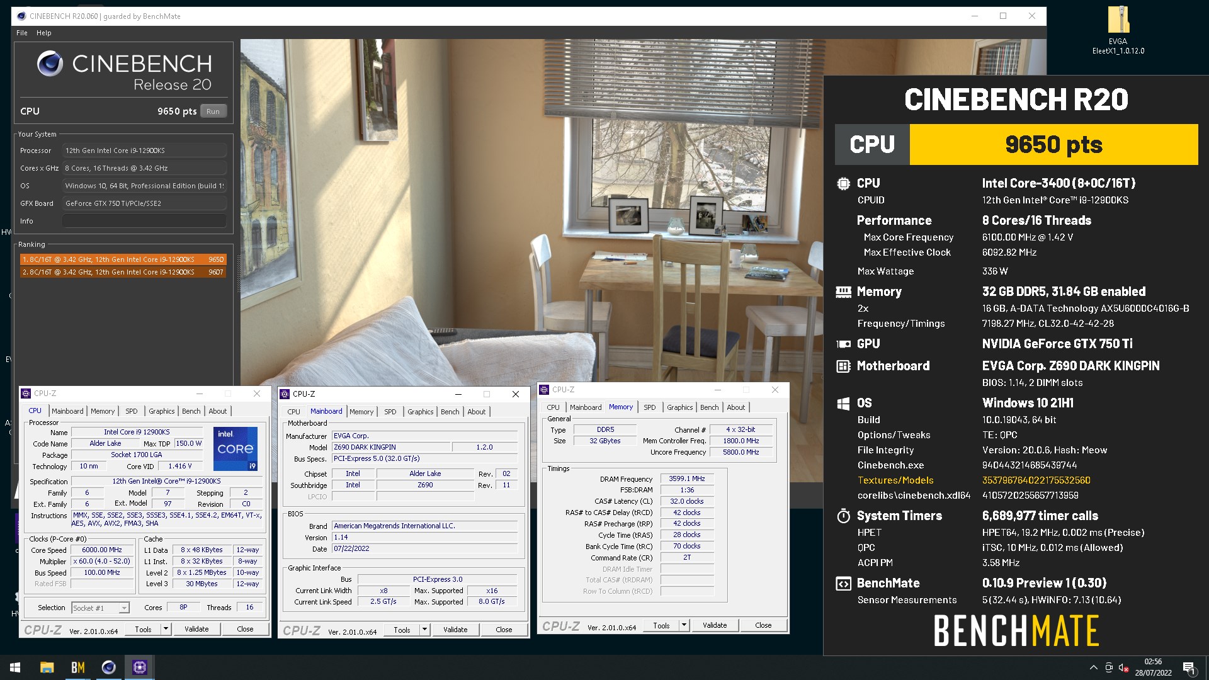Click Close button in left CPU-Z window
This screenshot has height=680, width=1209.
coord(245,629)
